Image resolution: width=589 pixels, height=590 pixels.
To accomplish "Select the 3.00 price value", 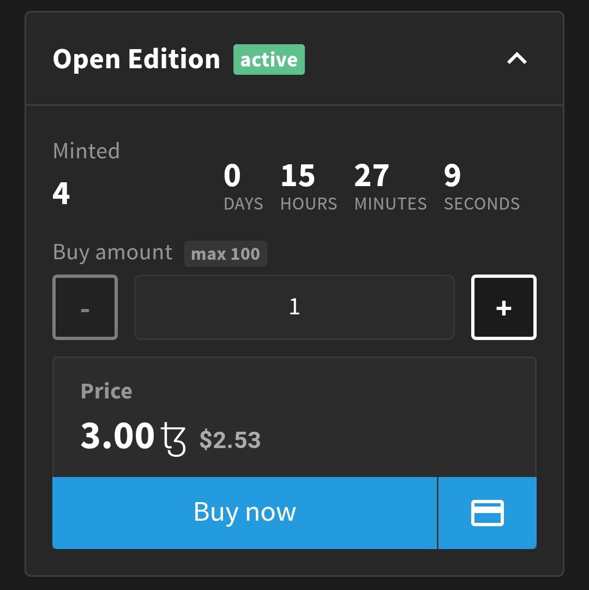I will point(117,436).
